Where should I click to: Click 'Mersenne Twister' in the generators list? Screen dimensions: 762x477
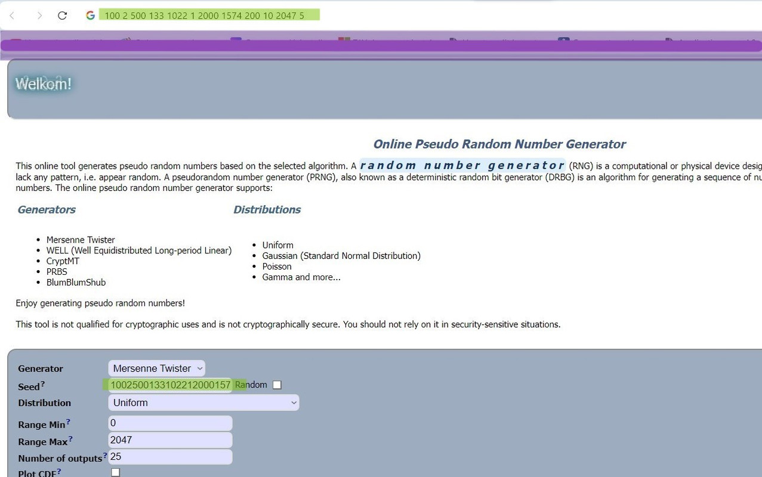pos(81,240)
